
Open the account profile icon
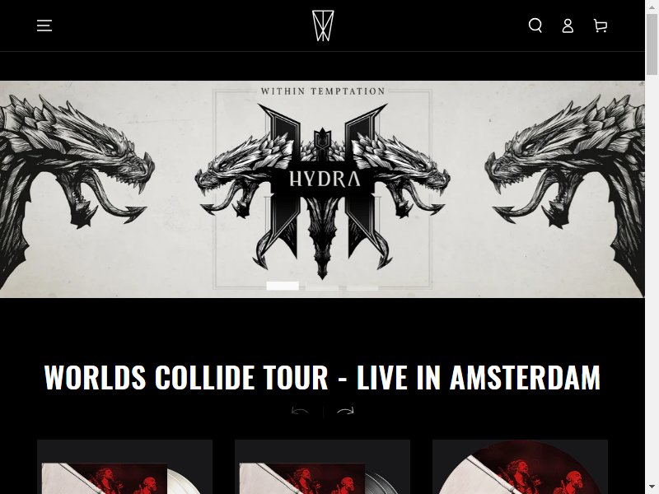coord(568,26)
